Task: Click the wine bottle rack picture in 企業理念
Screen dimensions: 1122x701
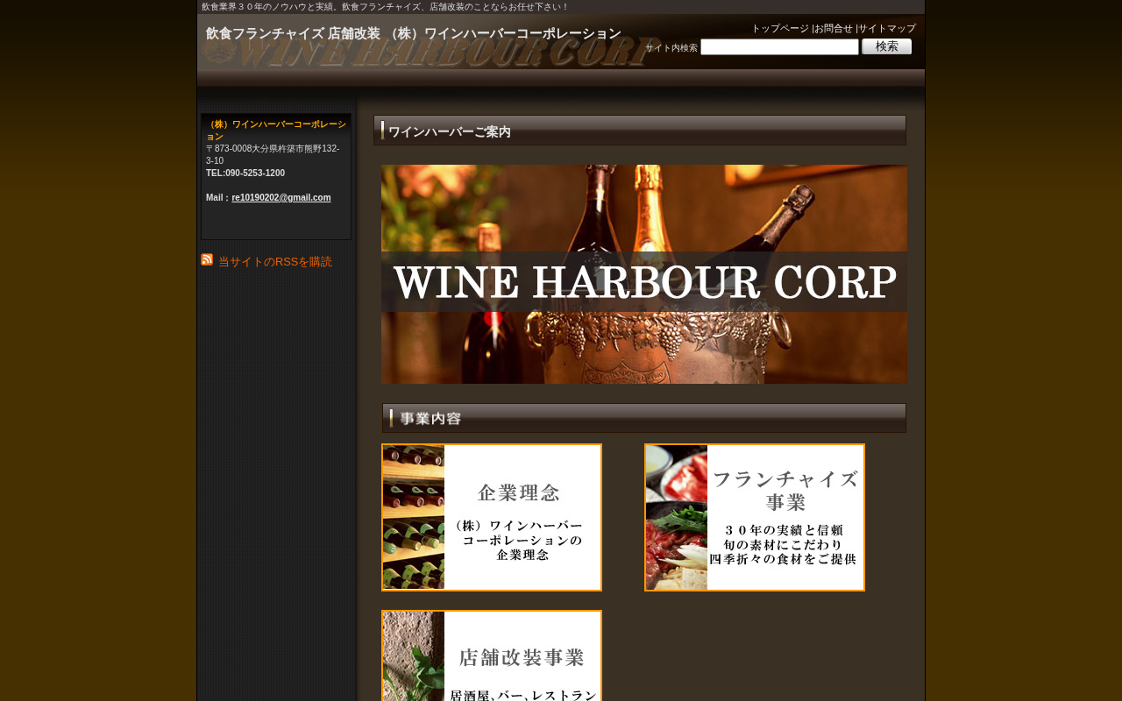Action: tap(414, 517)
